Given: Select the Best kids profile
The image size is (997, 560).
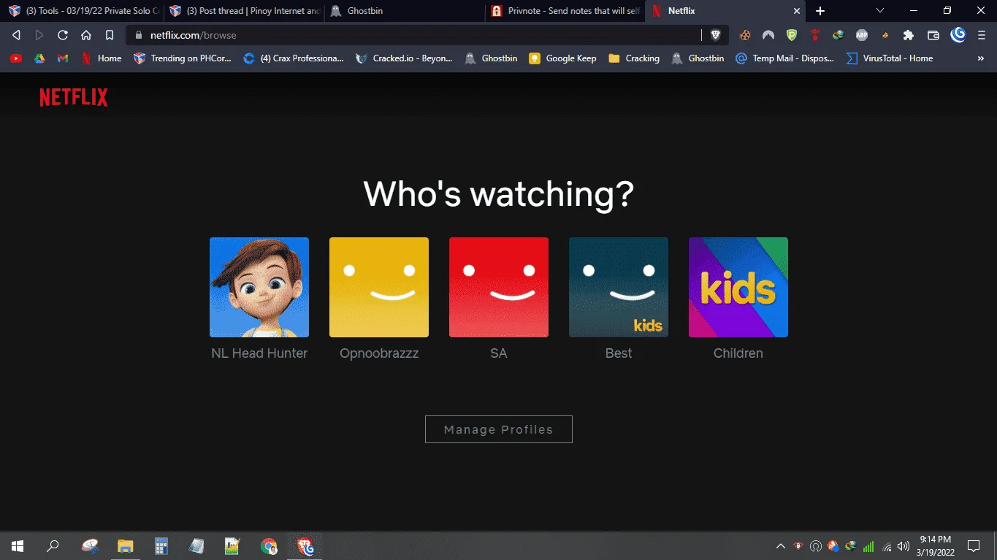Looking at the screenshot, I should (619, 287).
